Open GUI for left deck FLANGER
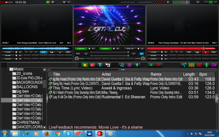 [x=20, y=52]
